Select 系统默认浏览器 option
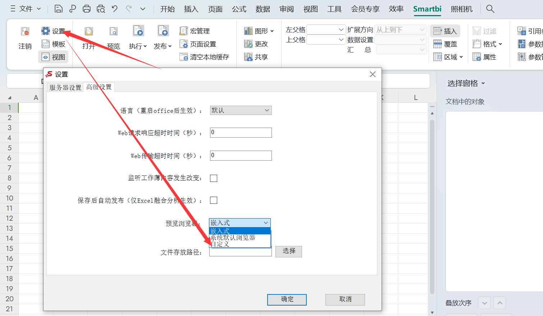 click(240, 238)
